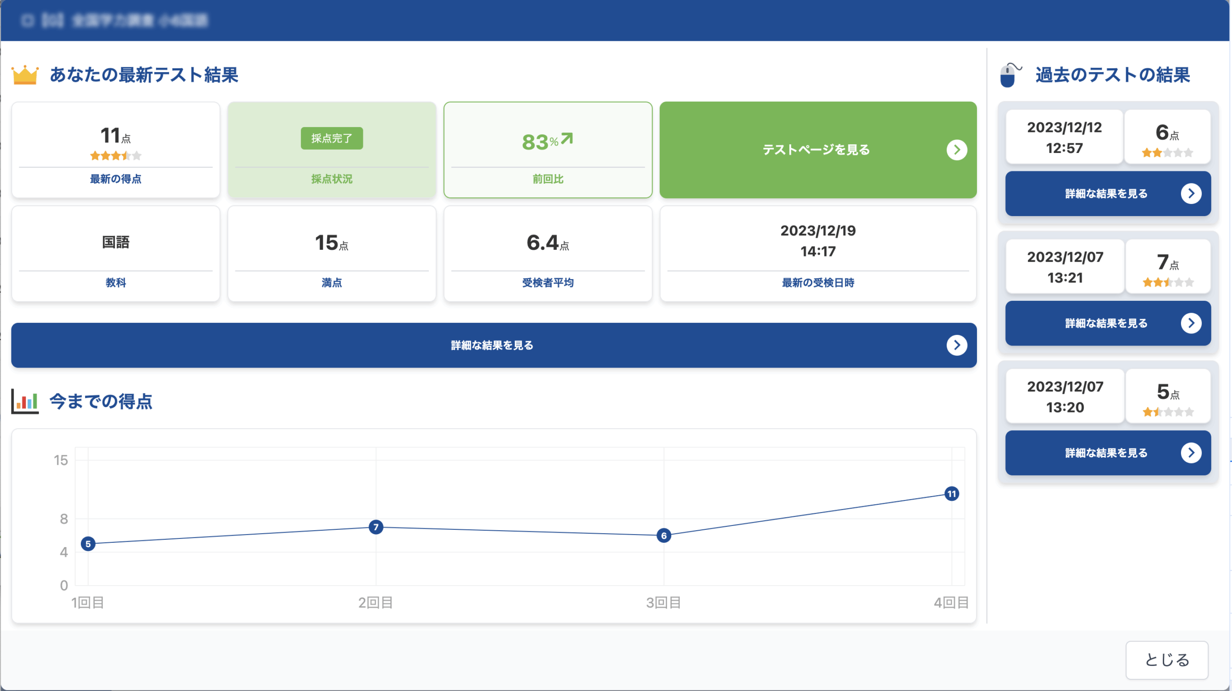Click the bar chart icon next to 今までの得点
The width and height of the screenshot is (1232, 691).
pos(25,401)
